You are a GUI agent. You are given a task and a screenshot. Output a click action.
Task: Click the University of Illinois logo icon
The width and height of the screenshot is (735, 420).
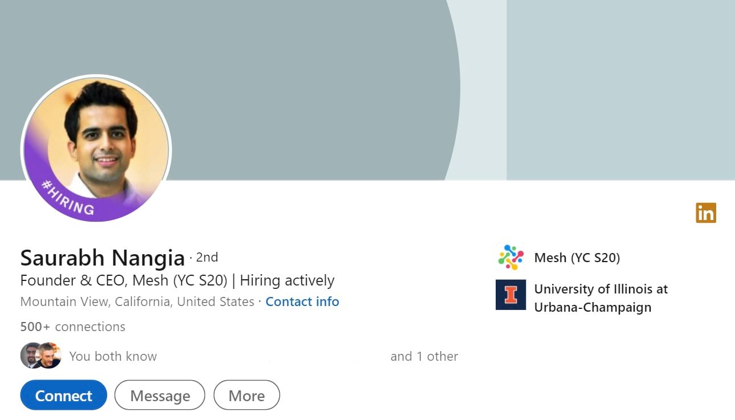coord(511,295)
